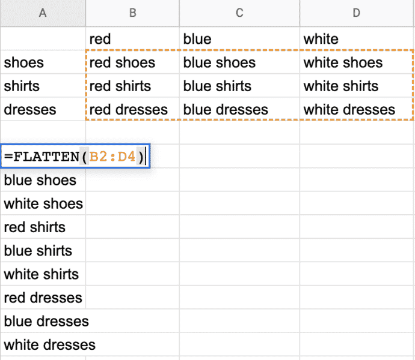Click the B2:D4 range reference in formula
Image resolution: width=415 pixels, height=360 pixels.
(112, 157)
